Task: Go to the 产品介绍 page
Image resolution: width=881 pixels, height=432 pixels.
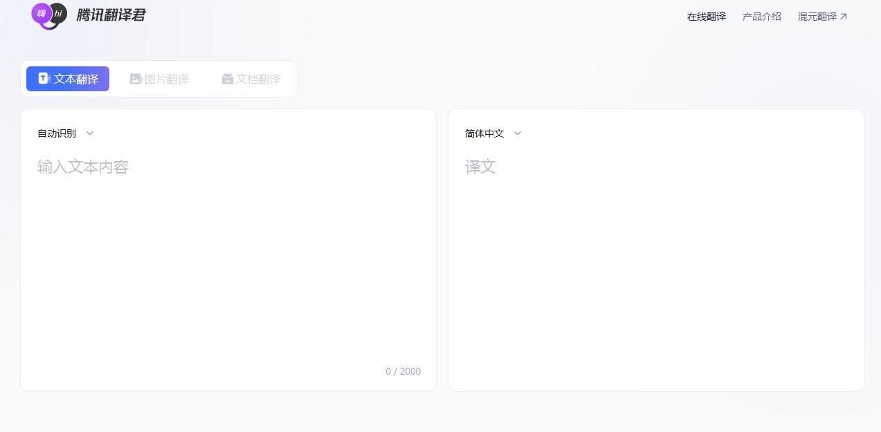Action: pos(761,17)
